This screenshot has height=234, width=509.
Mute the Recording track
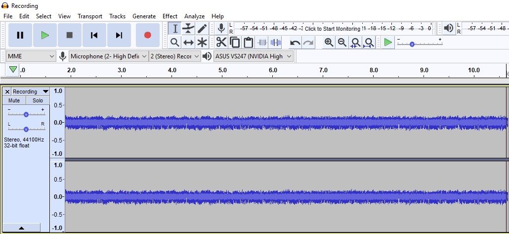click(14, 100)
